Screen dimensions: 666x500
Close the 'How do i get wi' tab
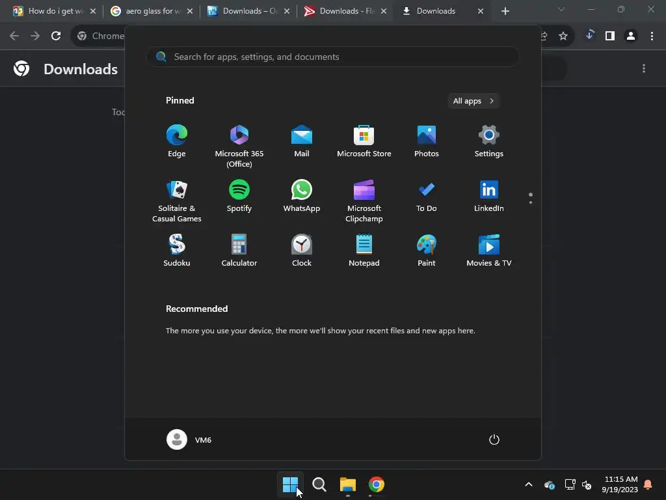point(93,11)
